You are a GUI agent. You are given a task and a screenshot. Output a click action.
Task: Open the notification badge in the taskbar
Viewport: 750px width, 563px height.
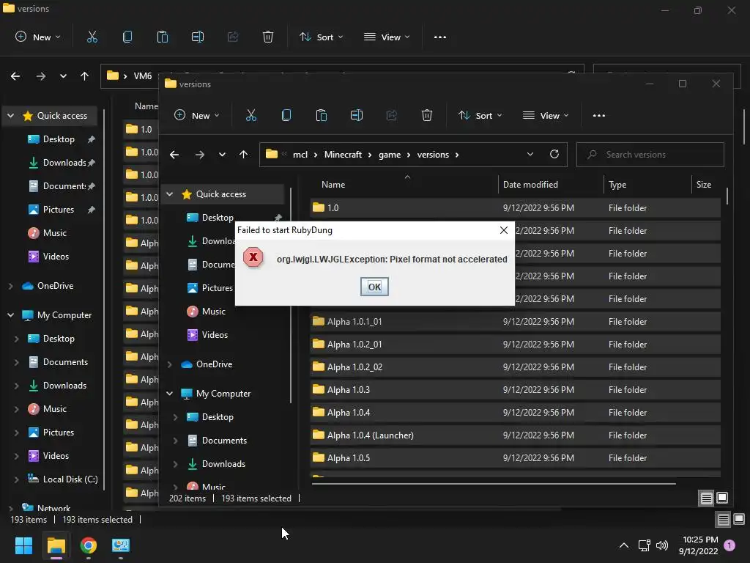tap(729, 545)
